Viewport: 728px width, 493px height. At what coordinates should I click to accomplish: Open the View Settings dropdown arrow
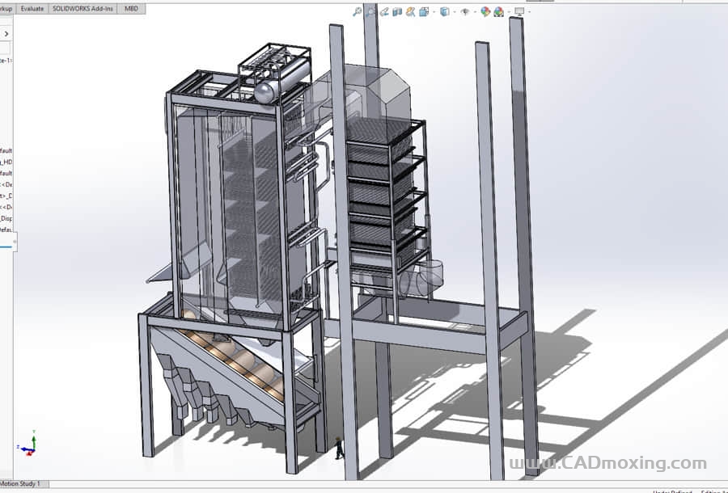(x=529, y=12)
